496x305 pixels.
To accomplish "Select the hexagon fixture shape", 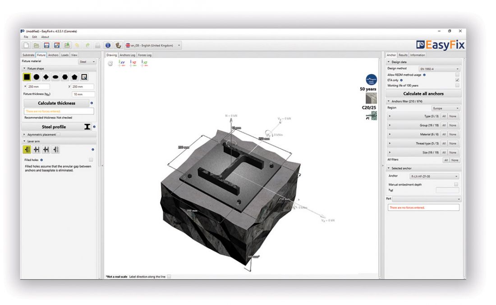I will 65,77.
